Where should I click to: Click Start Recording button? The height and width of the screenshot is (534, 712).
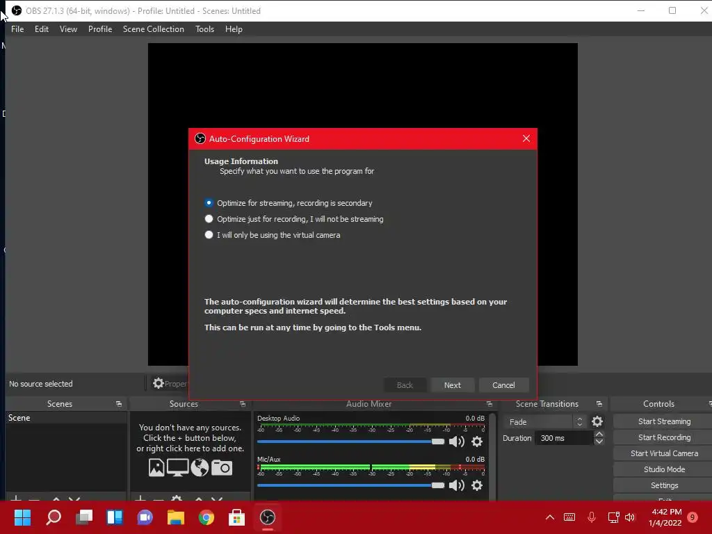664,437
